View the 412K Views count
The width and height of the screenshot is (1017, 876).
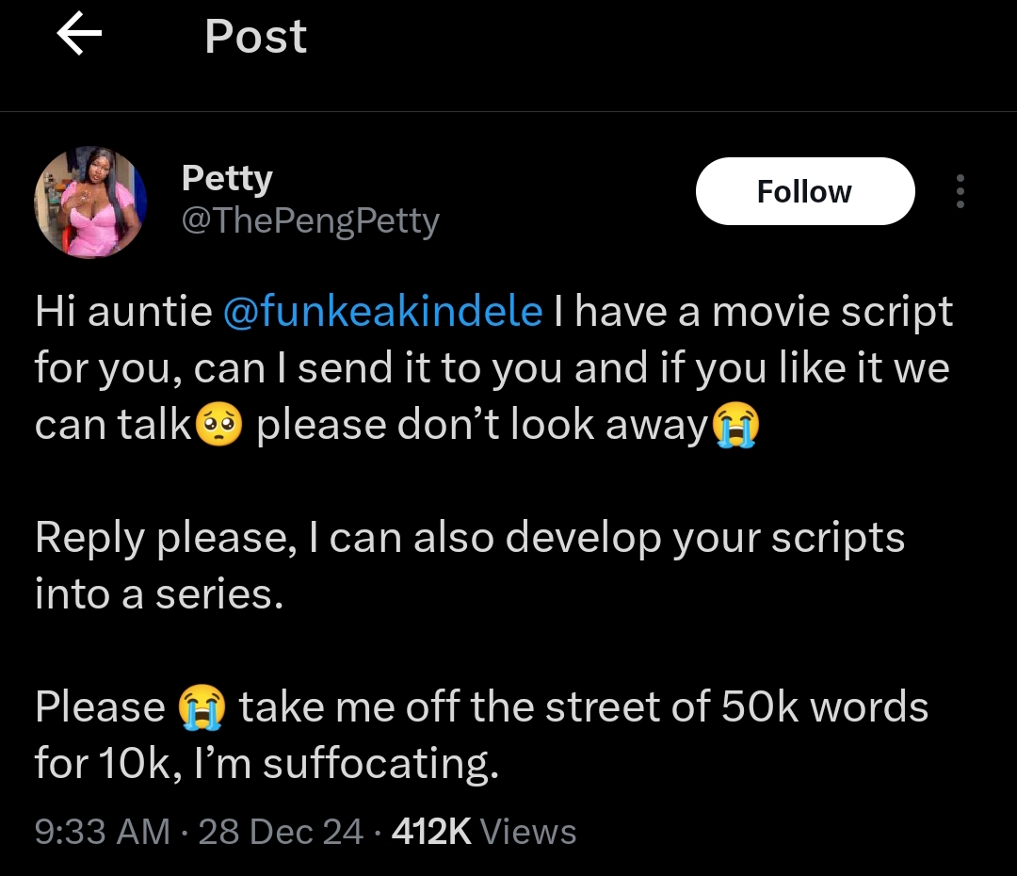[x=484, y=832]
